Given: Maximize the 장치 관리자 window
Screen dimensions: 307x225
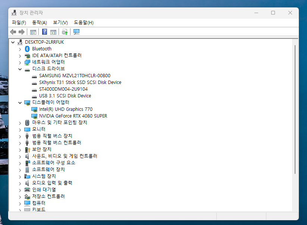Looking at the screenshot, I should (x=273, y=13).
